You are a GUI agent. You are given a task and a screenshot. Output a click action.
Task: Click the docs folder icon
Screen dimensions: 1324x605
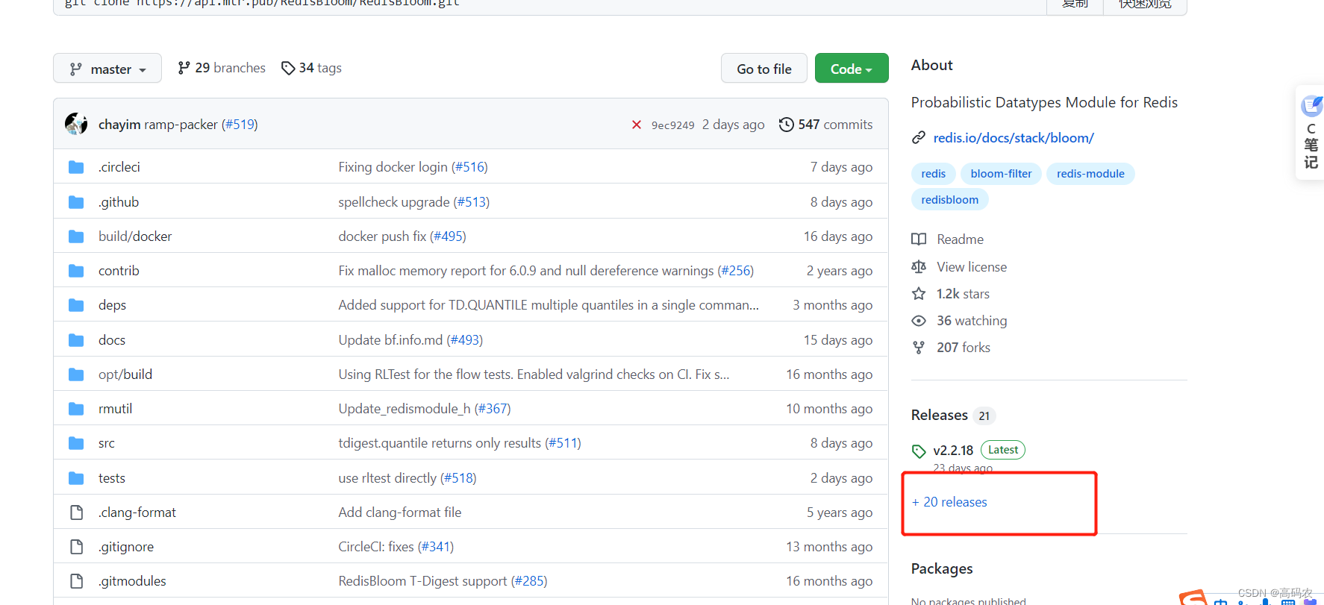(x=76, y=340)
